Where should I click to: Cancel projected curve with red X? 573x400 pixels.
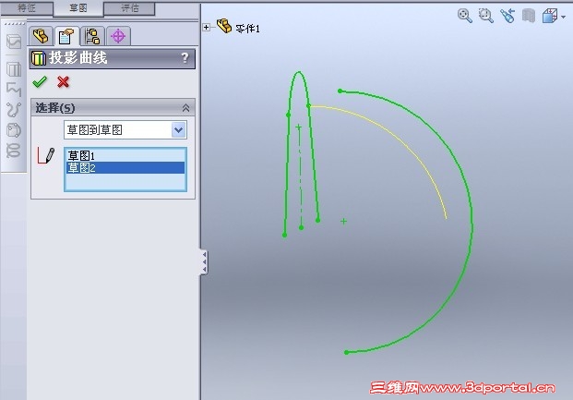[64, 81]
